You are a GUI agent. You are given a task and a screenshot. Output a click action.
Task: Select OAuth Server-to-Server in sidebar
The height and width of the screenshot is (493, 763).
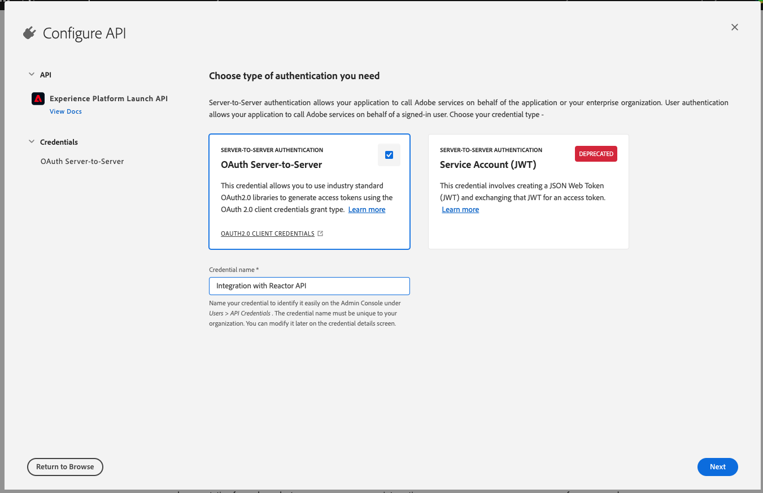(x=82, y=161)
